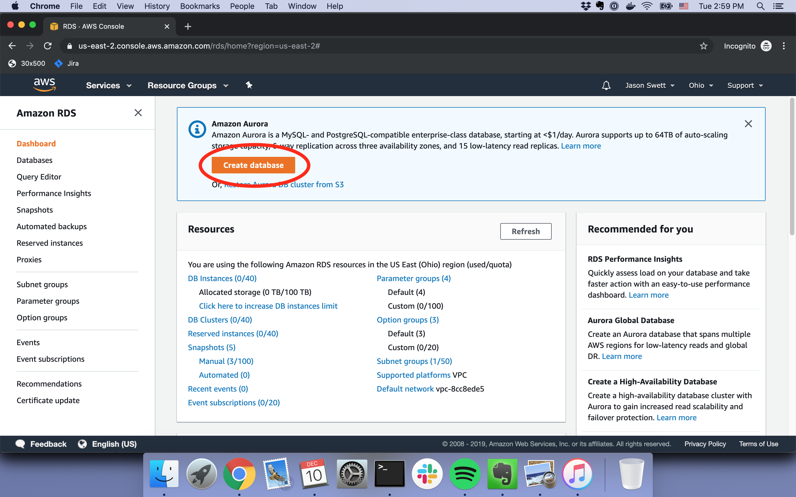The height and width of the screenshot is (497, 796).
Task: Click the Spotlight search icon in menu bar
Action: 760,6
